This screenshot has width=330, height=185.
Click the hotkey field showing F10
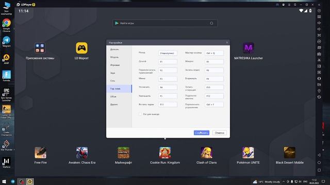(x=214, y=87)
